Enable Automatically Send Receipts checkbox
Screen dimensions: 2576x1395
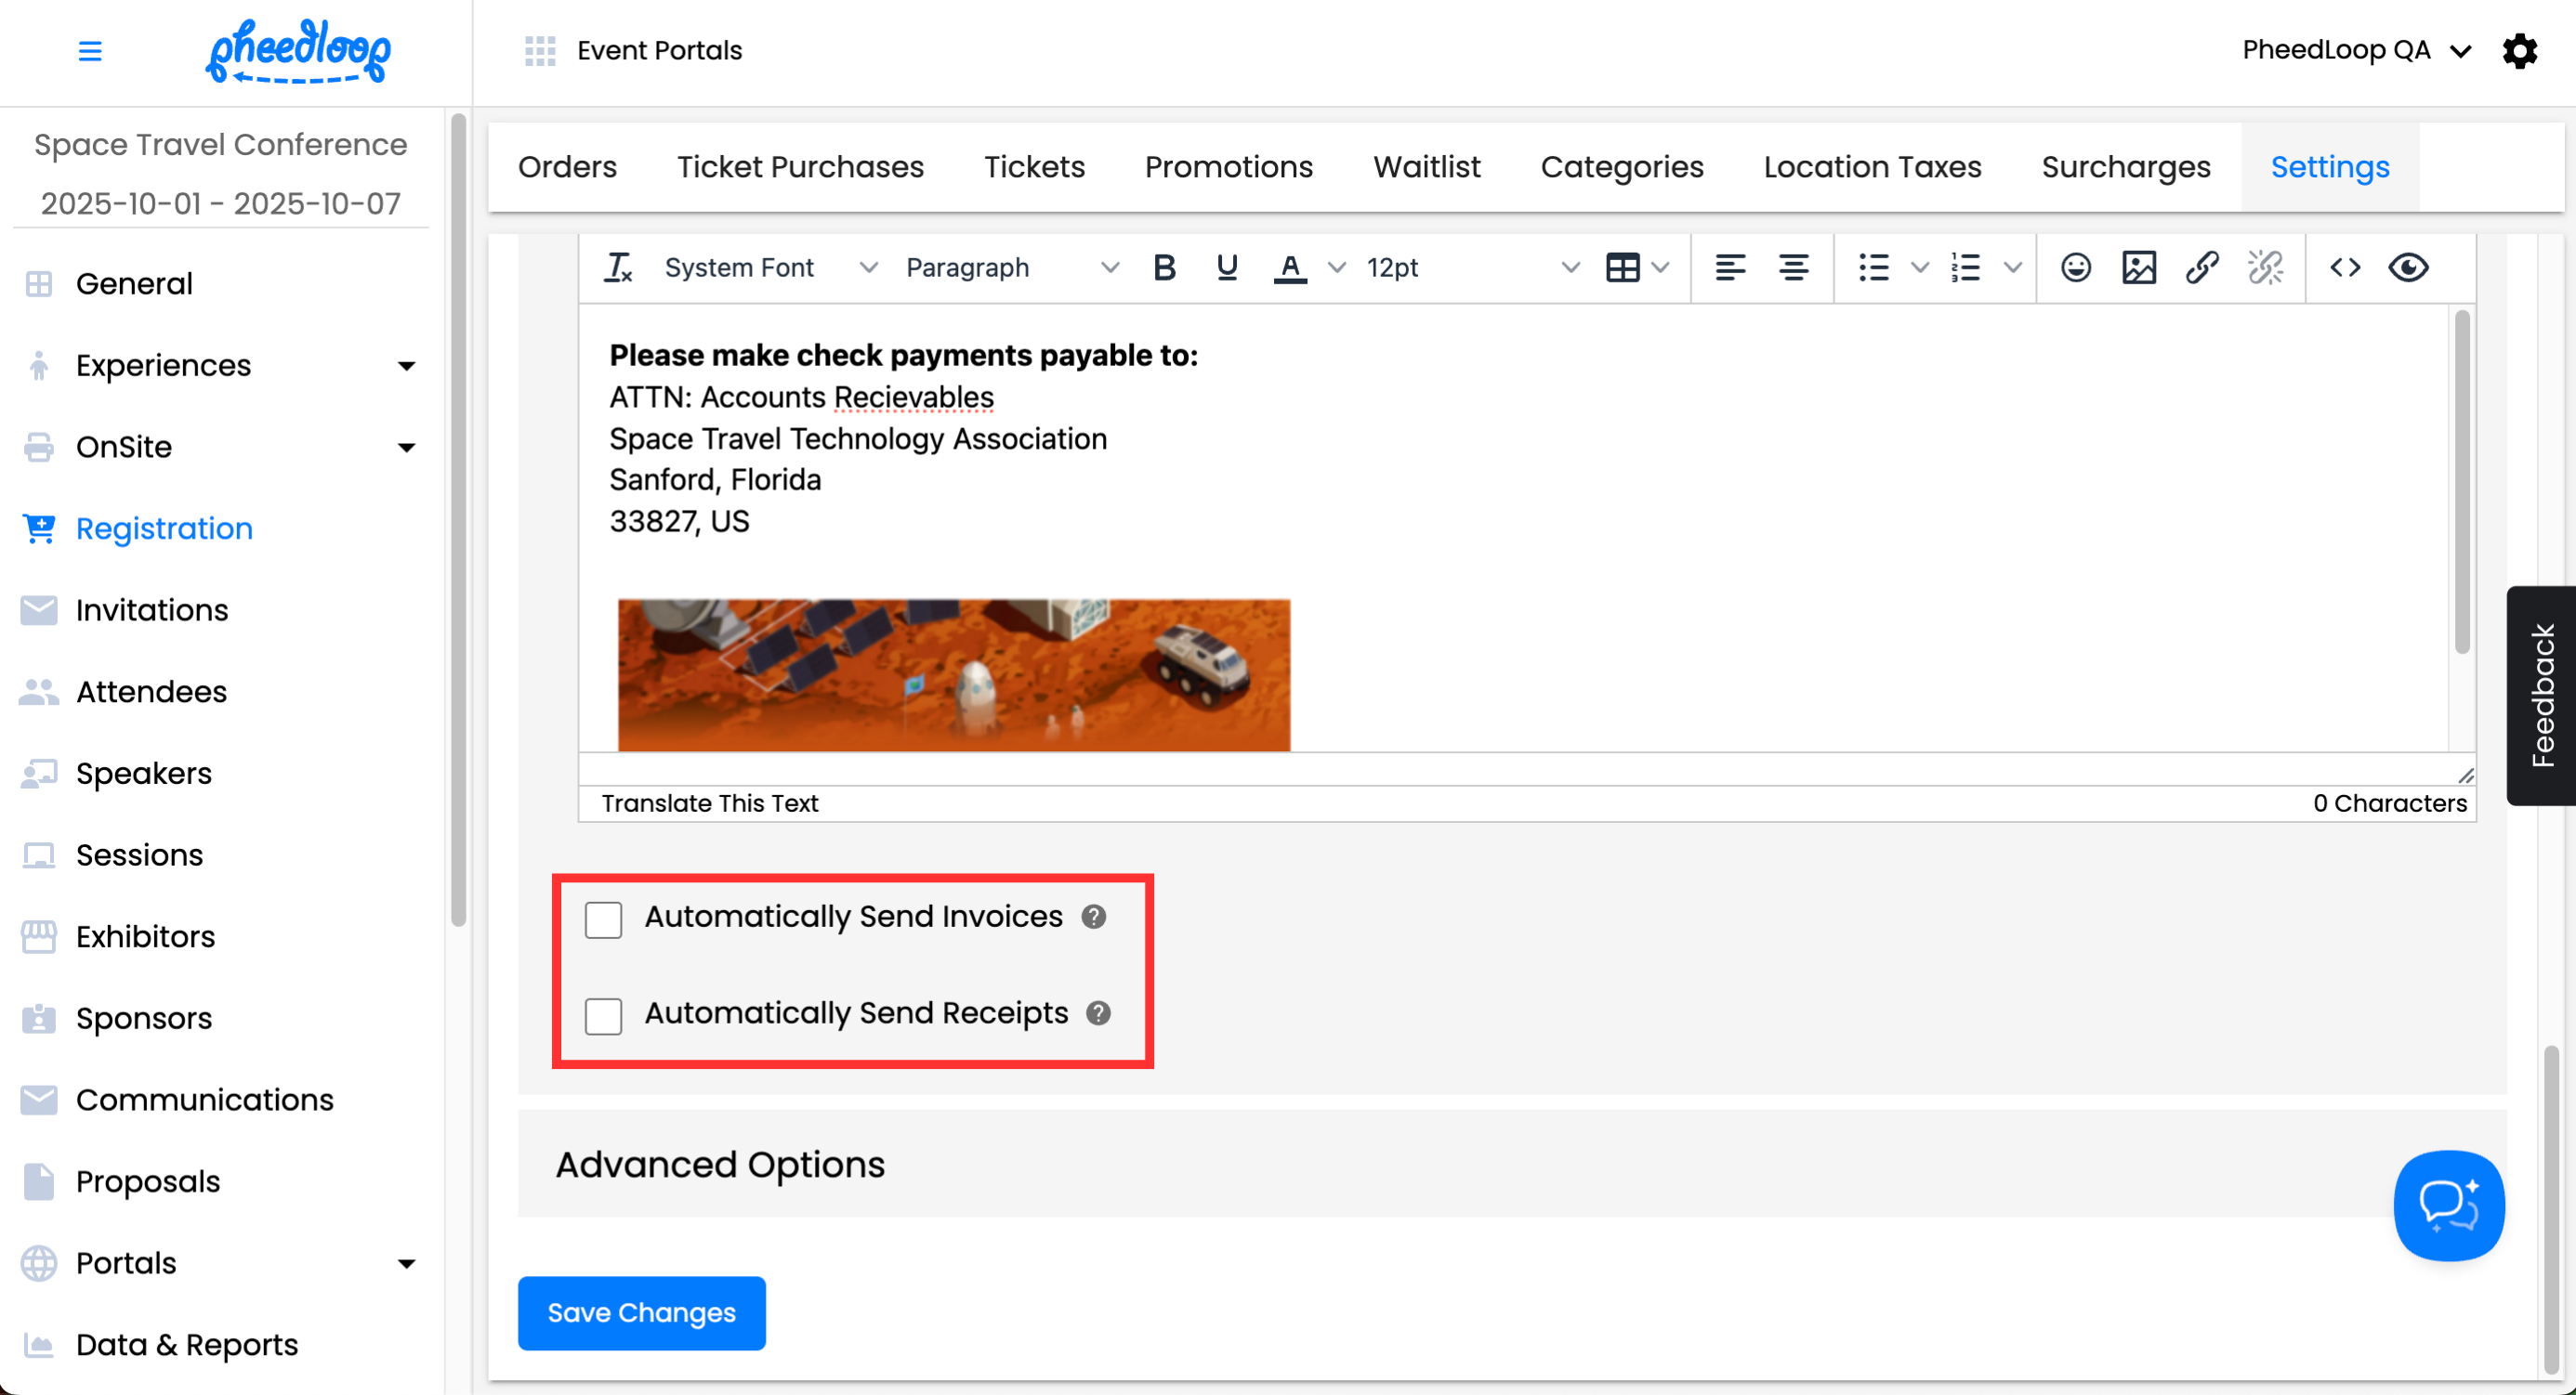(604, 1015)
